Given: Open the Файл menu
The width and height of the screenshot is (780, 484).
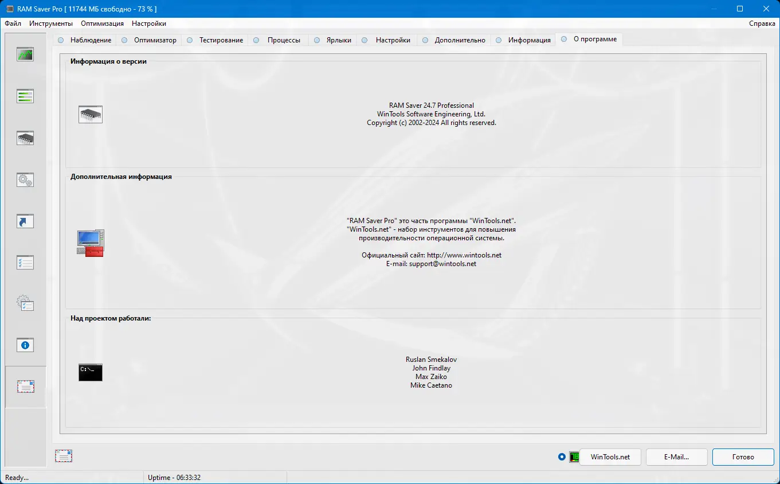Looking at the screenshot, I should (x=13, y=24).
